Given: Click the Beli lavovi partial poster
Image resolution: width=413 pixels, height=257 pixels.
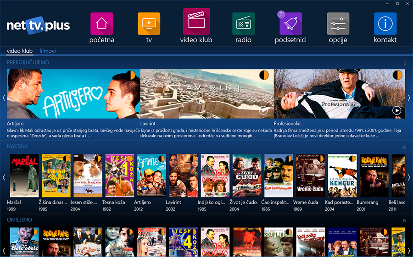Looking at the screenshot, I should tap(398, 176).
